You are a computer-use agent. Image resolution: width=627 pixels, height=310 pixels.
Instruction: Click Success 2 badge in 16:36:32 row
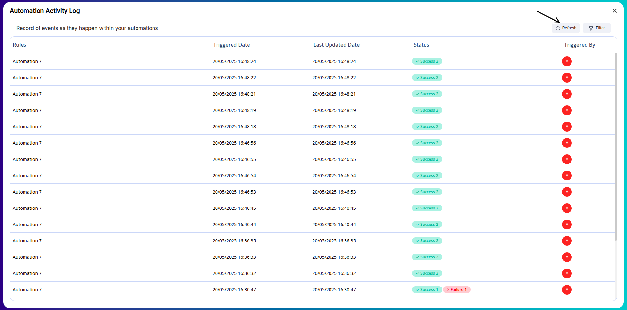click(427, 273)
